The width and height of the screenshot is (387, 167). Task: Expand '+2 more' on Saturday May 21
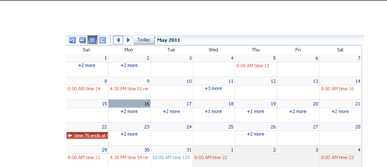coord(340,111)
